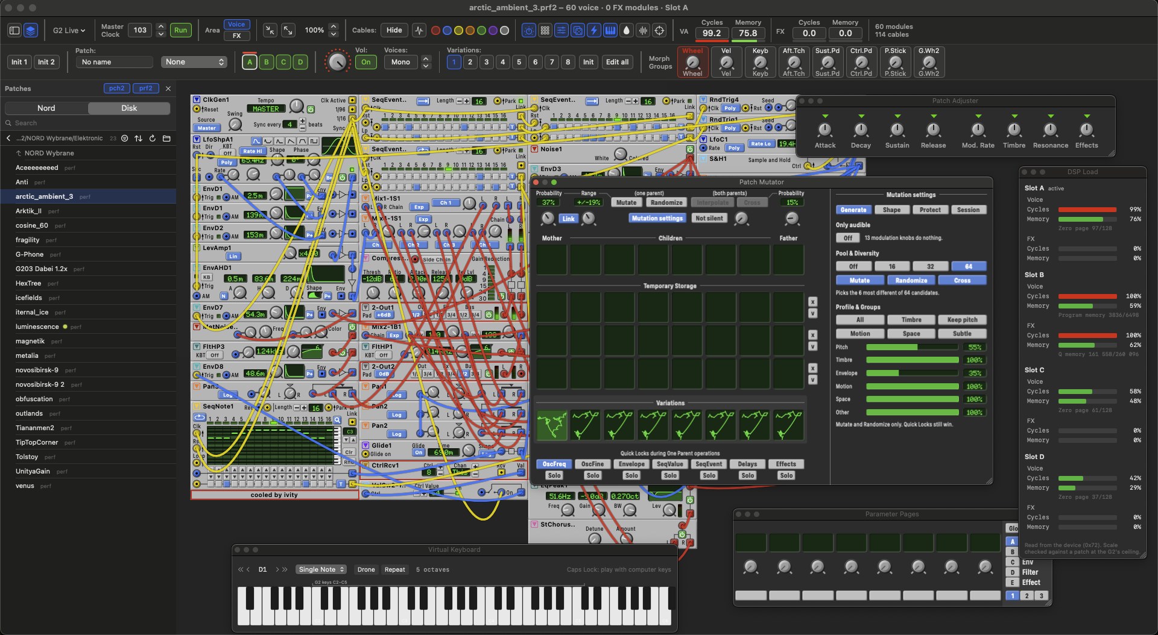Click the filter icon in Patches browser
This screenshot has height=635, width=1158.
click(125, 138)
